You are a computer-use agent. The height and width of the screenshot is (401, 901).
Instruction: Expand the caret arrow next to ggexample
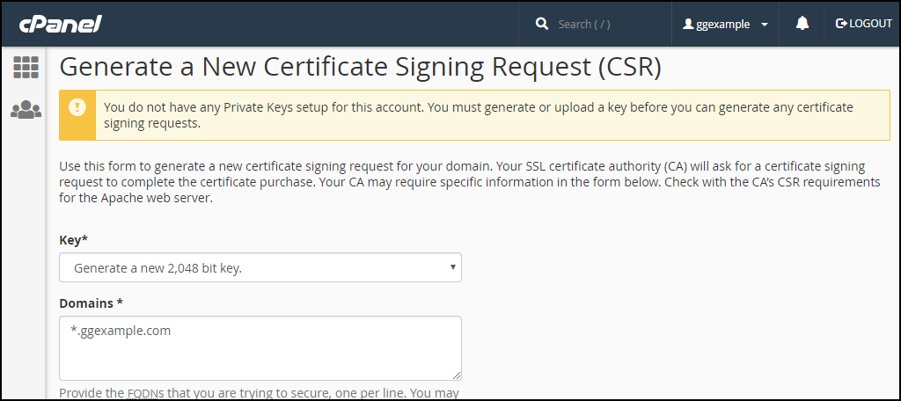765,25
